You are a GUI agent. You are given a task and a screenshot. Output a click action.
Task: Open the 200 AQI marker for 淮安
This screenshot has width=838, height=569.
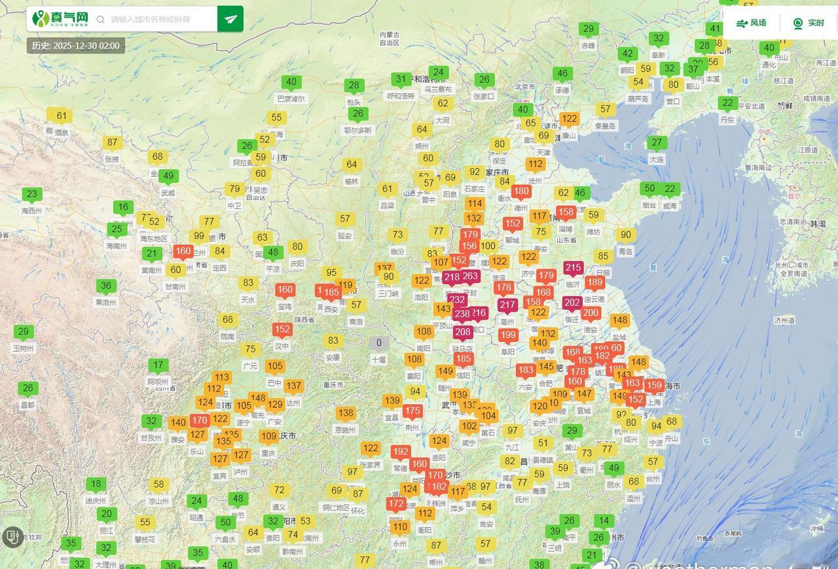(x=591, y=313)
